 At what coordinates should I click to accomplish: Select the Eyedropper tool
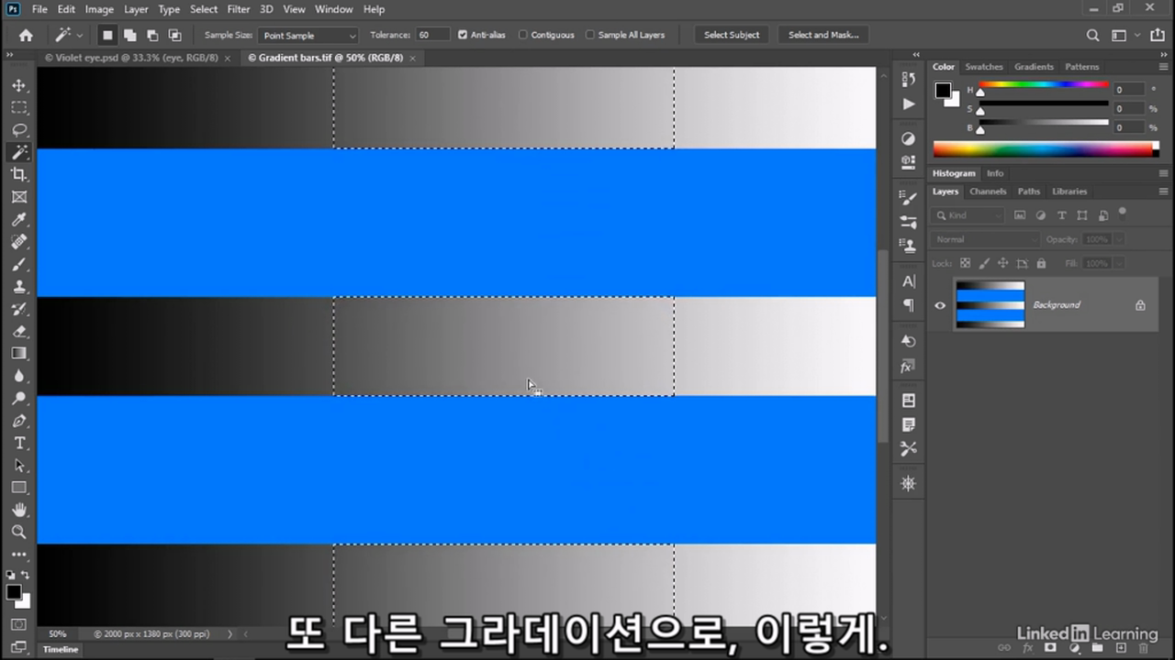(19, 219)
